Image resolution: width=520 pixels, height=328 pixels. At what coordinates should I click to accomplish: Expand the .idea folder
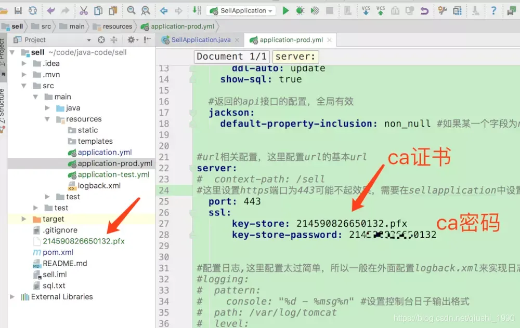23,63
